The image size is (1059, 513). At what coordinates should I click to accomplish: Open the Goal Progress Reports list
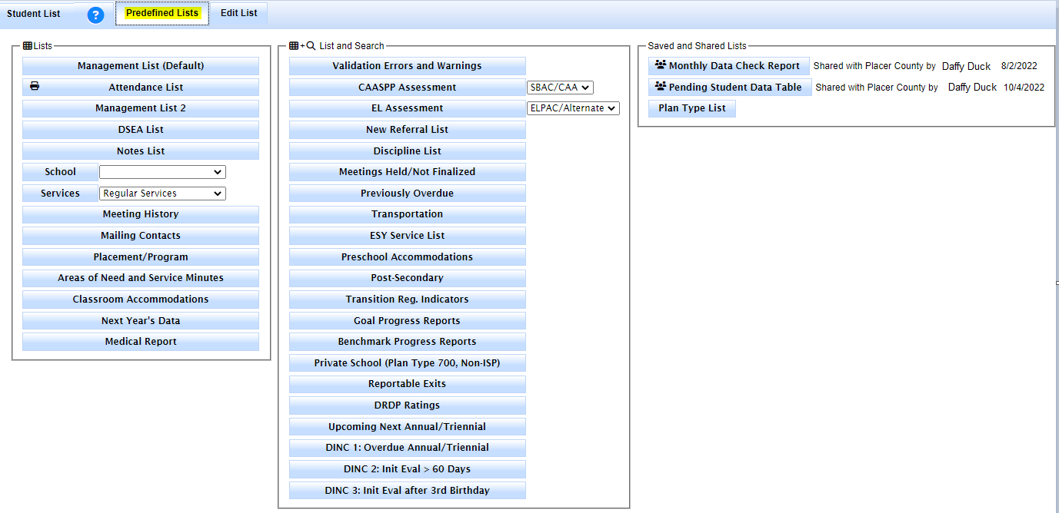tap(407, 320)
